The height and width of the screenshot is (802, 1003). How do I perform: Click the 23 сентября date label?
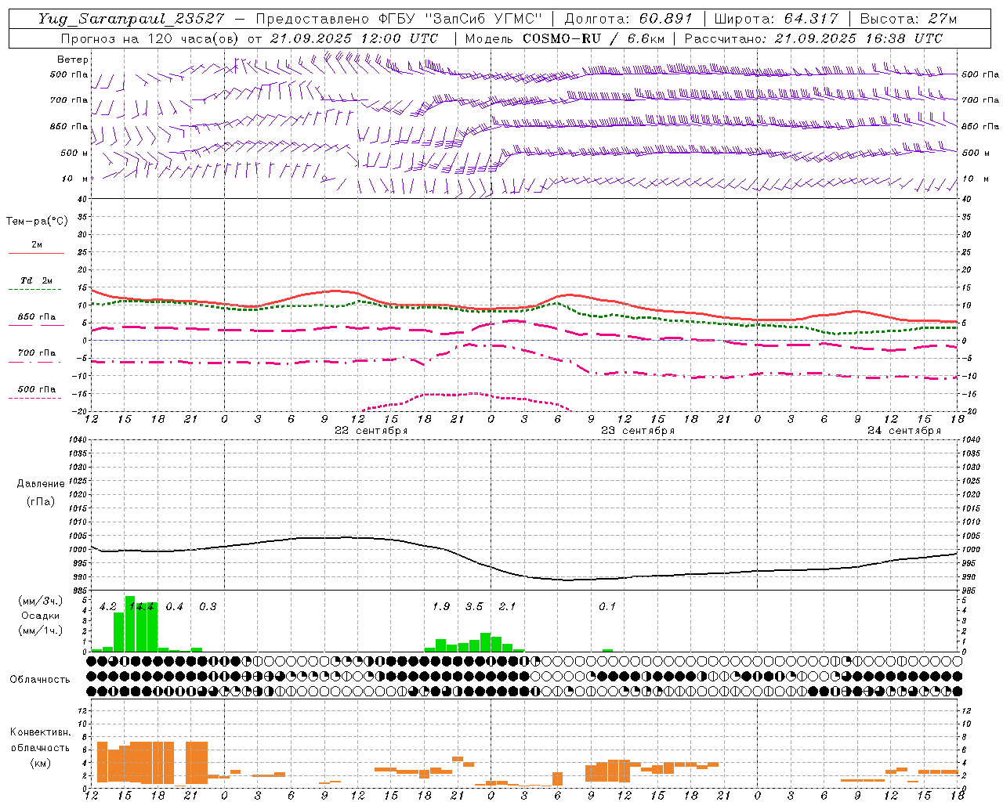click(x=638, y=431)
